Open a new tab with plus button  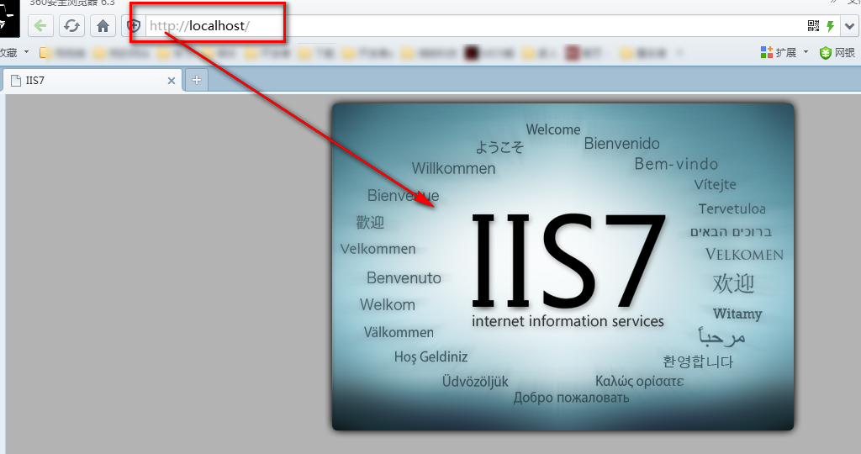[197, 80]
